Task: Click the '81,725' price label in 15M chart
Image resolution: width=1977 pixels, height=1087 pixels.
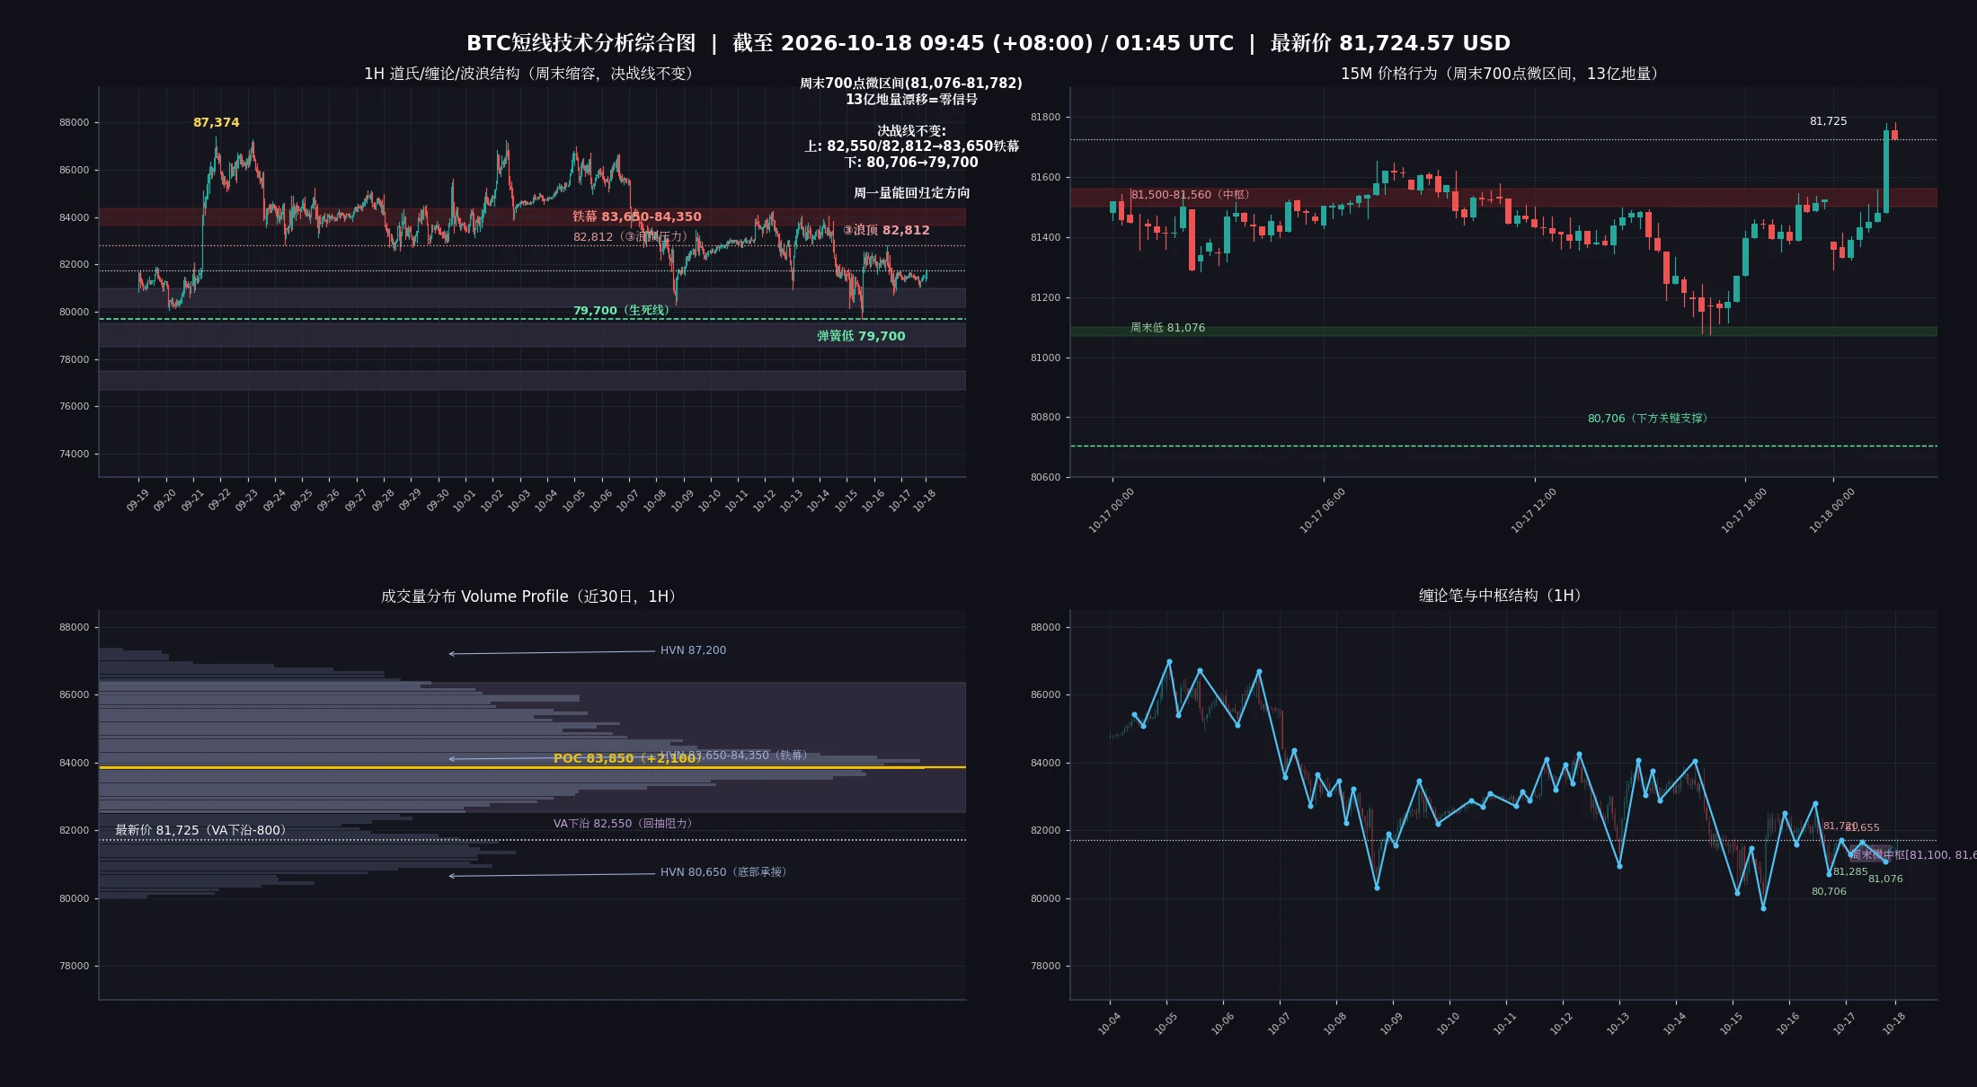Action: 1828,121
